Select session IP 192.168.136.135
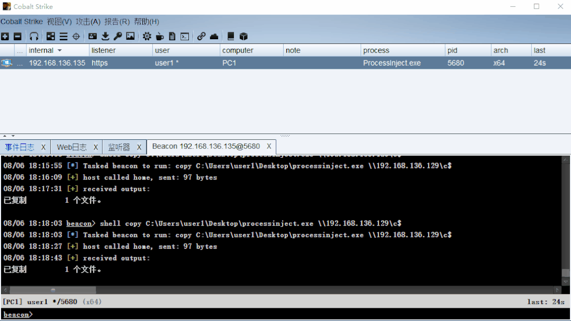Screen dimensions: 571x321 coord(57,63)
